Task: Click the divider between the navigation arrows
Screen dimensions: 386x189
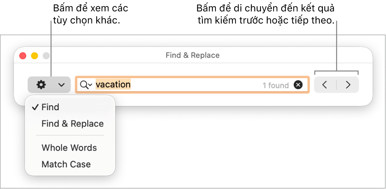Action: coord(336,85)
